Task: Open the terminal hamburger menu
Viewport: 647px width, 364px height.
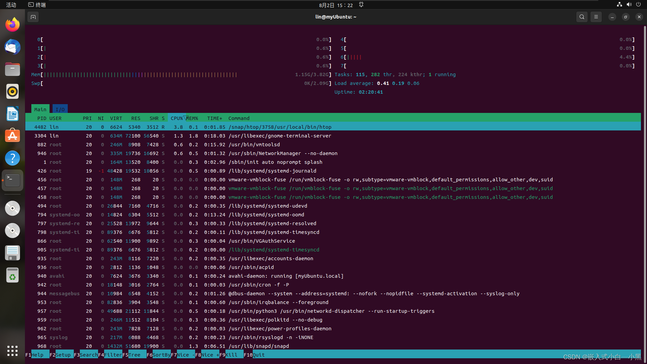Action: [x=596, y=17]
